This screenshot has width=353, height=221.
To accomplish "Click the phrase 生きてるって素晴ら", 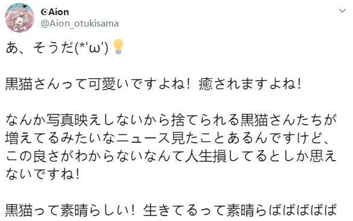I will pyautogui.click(x=204, y=210).
